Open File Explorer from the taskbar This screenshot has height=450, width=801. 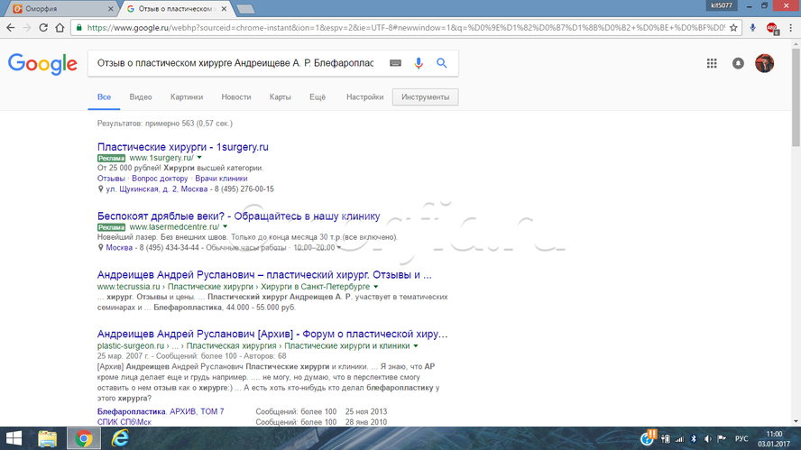48,439
